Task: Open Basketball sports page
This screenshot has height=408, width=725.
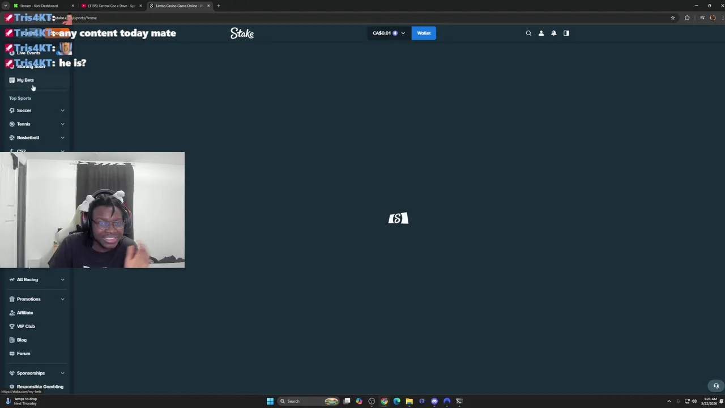Action: point(28,138)
